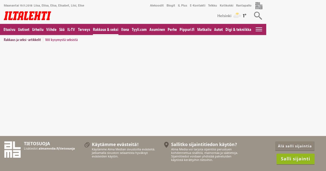Open the Kotikokki link
This screenshot has width=326, height=171.
coord(227,5)
